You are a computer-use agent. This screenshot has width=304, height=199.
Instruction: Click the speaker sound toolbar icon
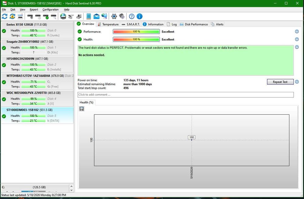pos(122,16)
